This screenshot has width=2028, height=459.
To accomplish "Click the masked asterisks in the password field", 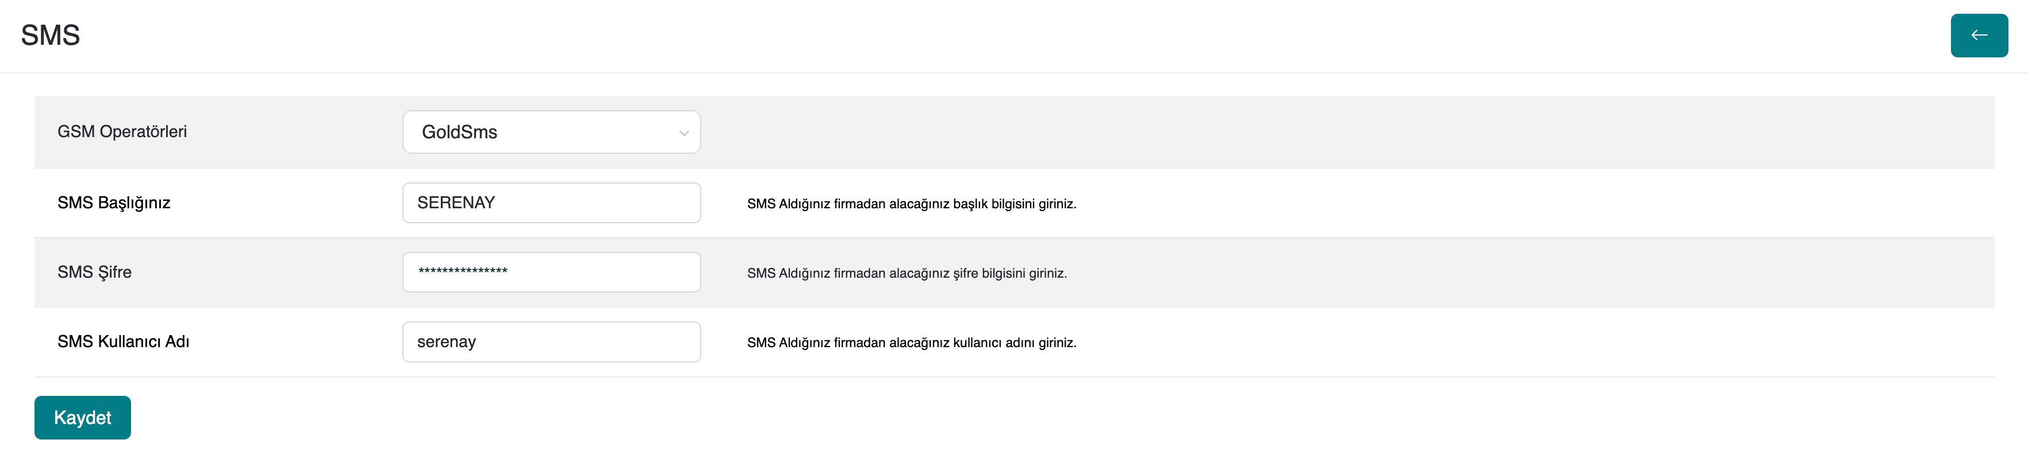I will click(463, 271).
